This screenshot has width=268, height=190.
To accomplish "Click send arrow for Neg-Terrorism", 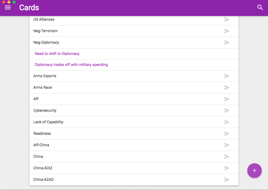I will point(227,31).
